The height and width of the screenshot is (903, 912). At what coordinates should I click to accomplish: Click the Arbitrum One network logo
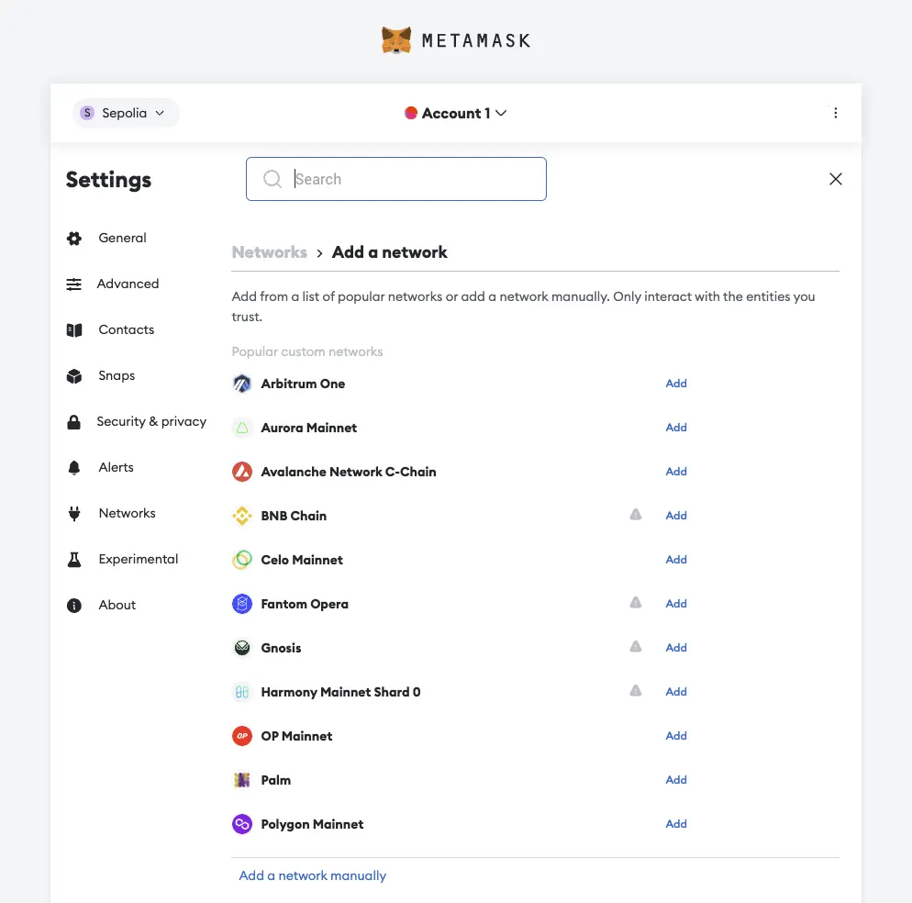242,384
